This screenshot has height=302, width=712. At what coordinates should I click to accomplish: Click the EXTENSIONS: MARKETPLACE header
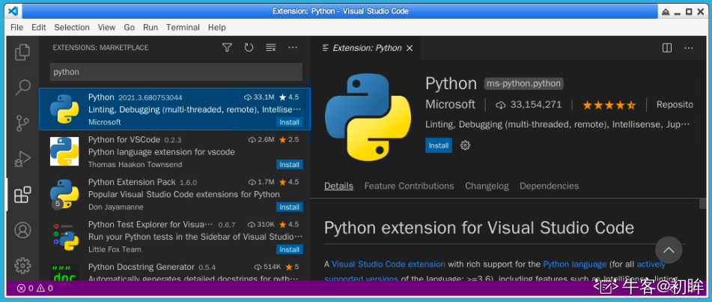click(100, 48)
